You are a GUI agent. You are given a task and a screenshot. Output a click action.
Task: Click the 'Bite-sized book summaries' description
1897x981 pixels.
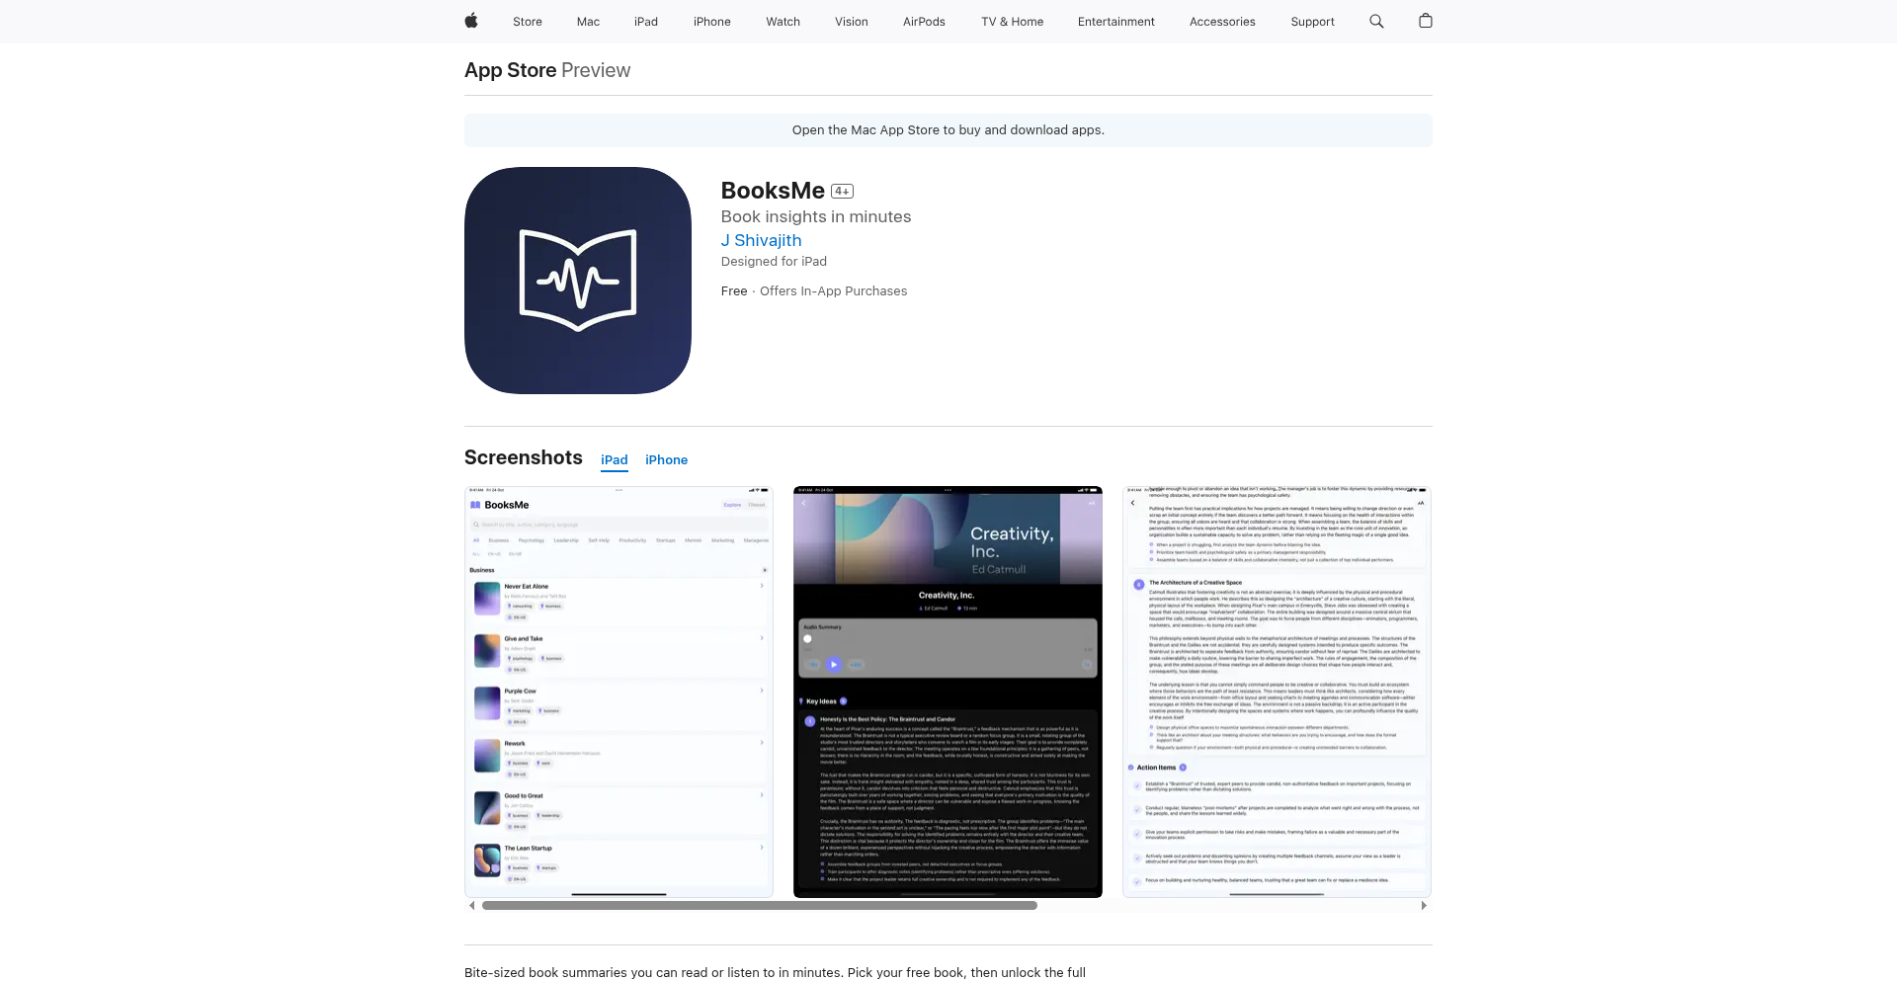(x=775, y=972)
